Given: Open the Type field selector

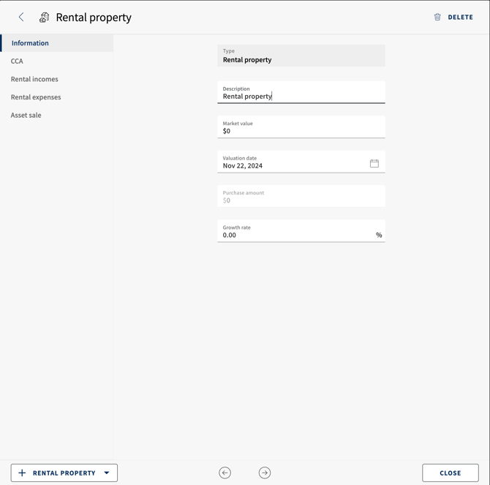Looking at the screenshot, I should [301, 56].
